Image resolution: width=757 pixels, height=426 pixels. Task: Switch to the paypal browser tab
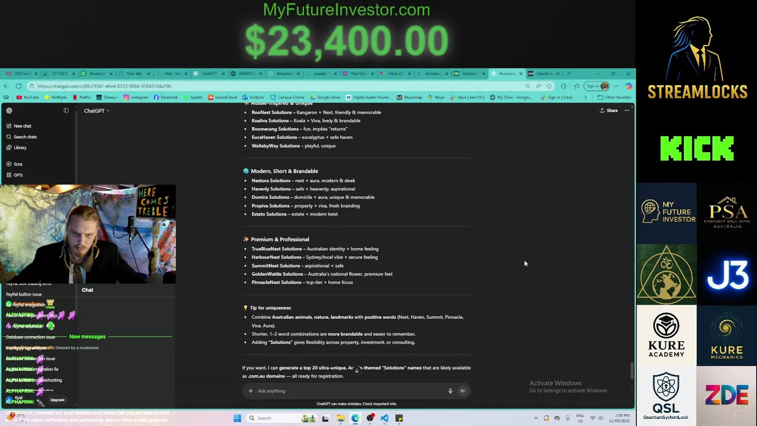click(x=320, y=73)
